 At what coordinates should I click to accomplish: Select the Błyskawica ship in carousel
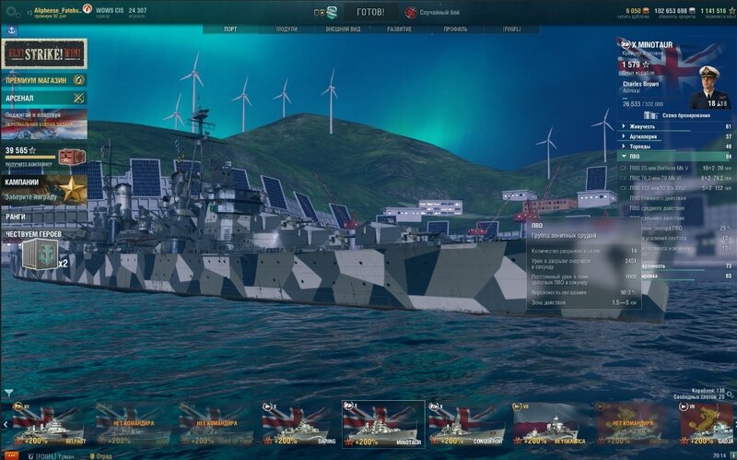pyautogui.click(x=550, y=424)
